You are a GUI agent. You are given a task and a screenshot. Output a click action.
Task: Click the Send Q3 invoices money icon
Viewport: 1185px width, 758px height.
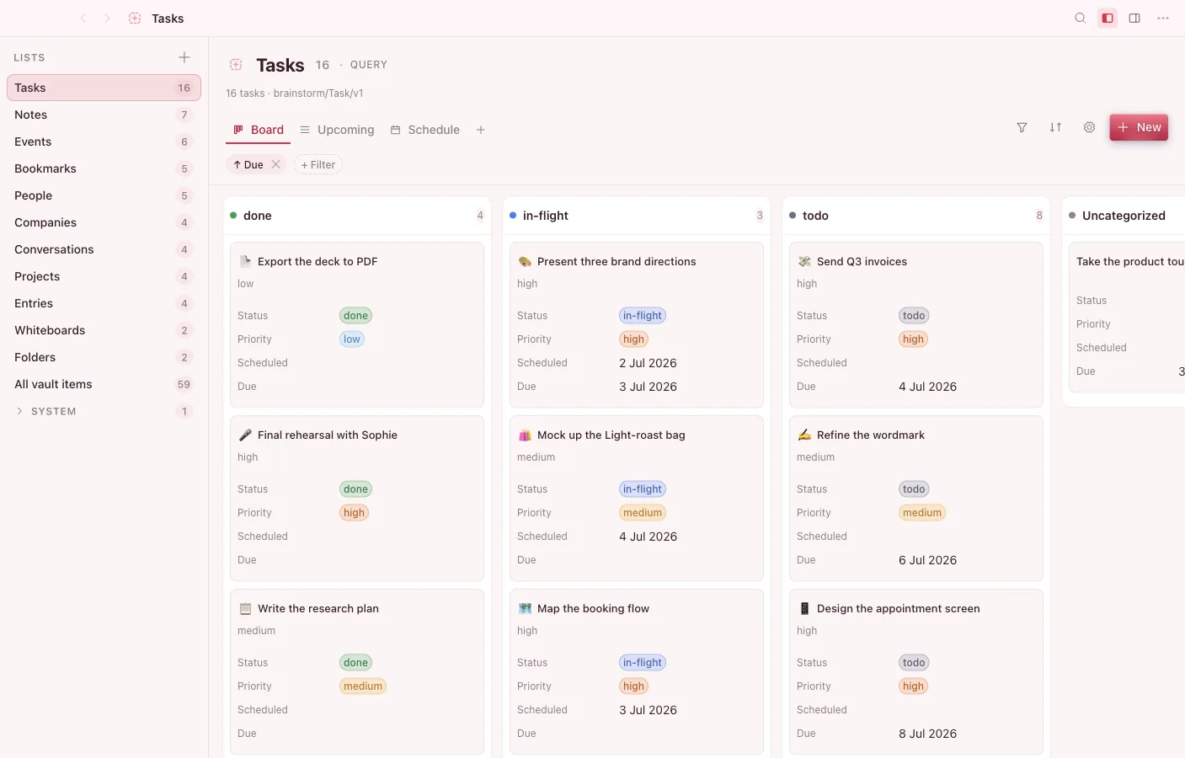tap(804, 261)
